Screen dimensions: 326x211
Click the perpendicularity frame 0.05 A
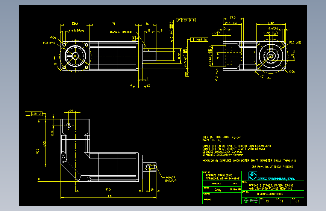pos(33,114)
